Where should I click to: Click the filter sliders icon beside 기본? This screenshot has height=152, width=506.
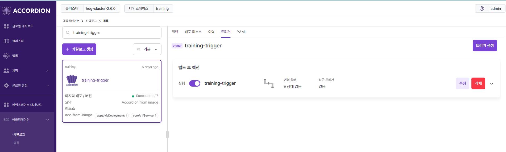coord(138,49)
